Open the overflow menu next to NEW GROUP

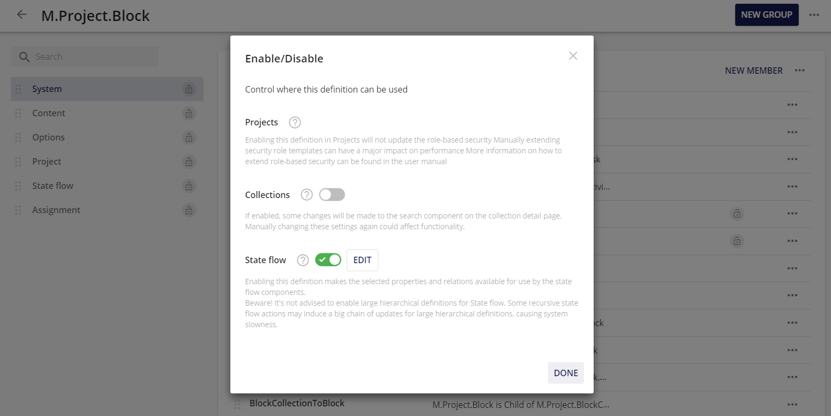pos(814,15)
